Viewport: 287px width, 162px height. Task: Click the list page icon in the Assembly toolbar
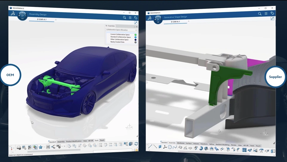(48, 147)
